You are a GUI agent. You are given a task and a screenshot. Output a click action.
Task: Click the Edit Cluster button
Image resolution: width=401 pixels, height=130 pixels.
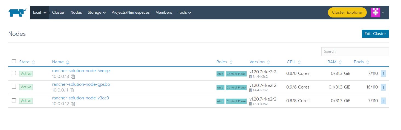coord(375,34)
